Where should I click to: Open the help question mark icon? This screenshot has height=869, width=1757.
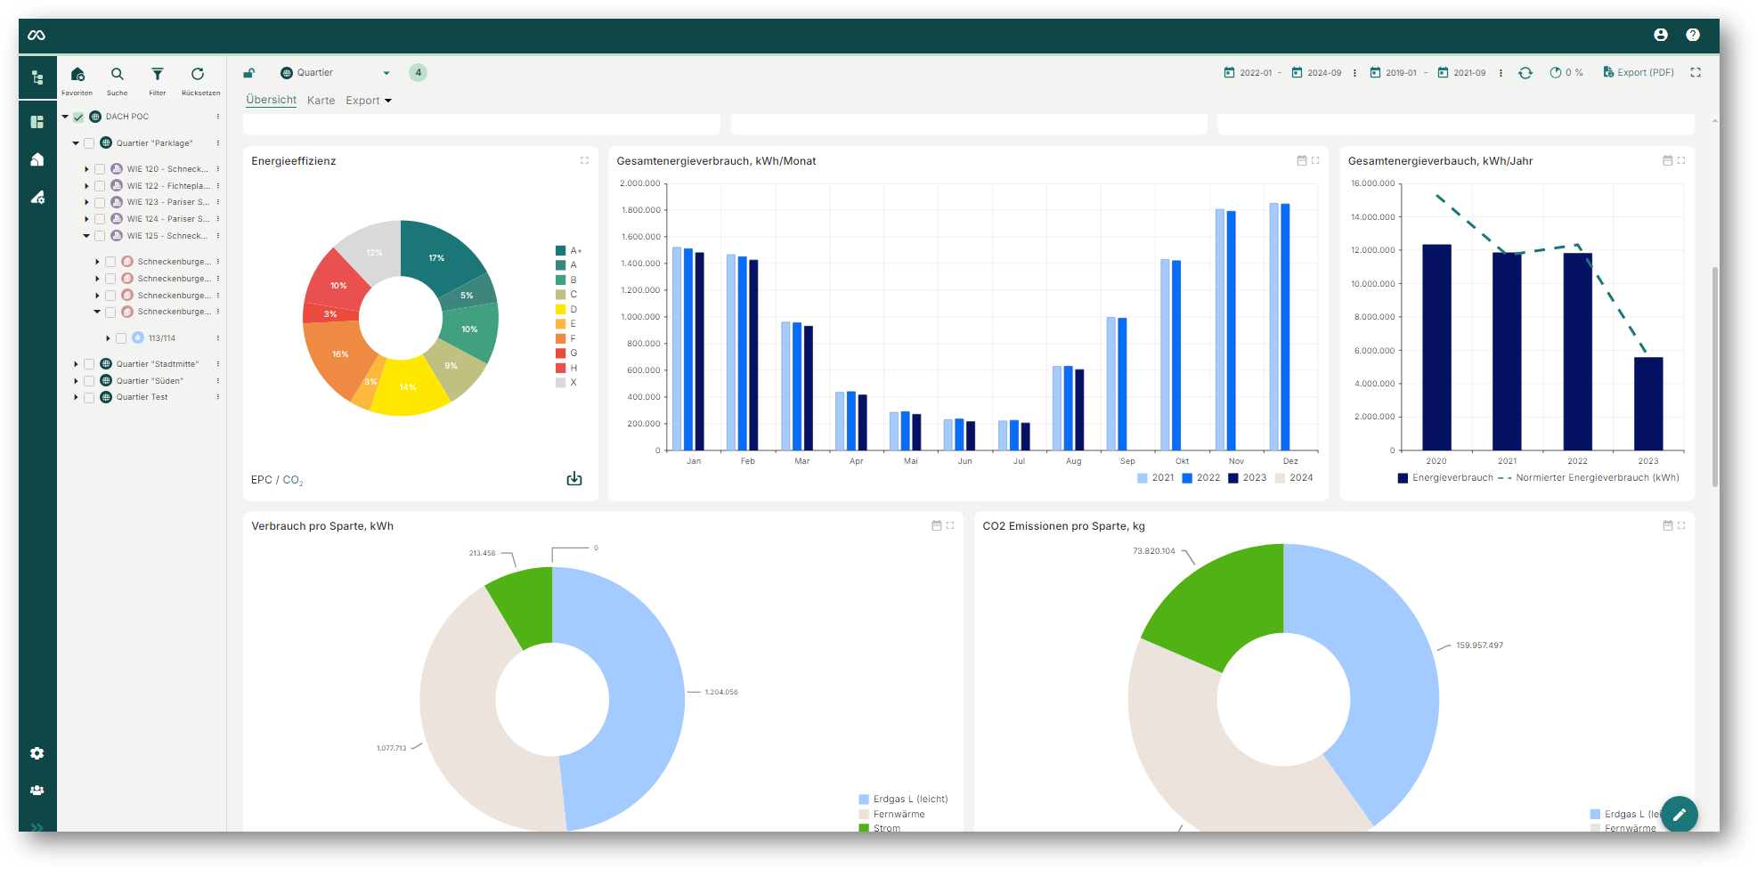(x=1692, y=35)
